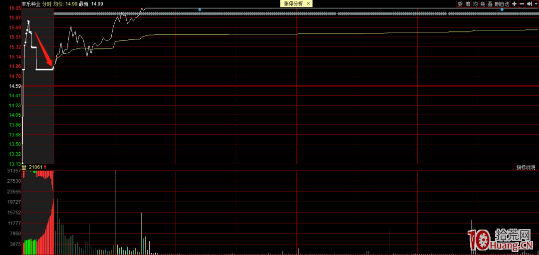Close the 涨停分析 tab with X
Screen dimensions: 539x255
click(x=308, y=3)
